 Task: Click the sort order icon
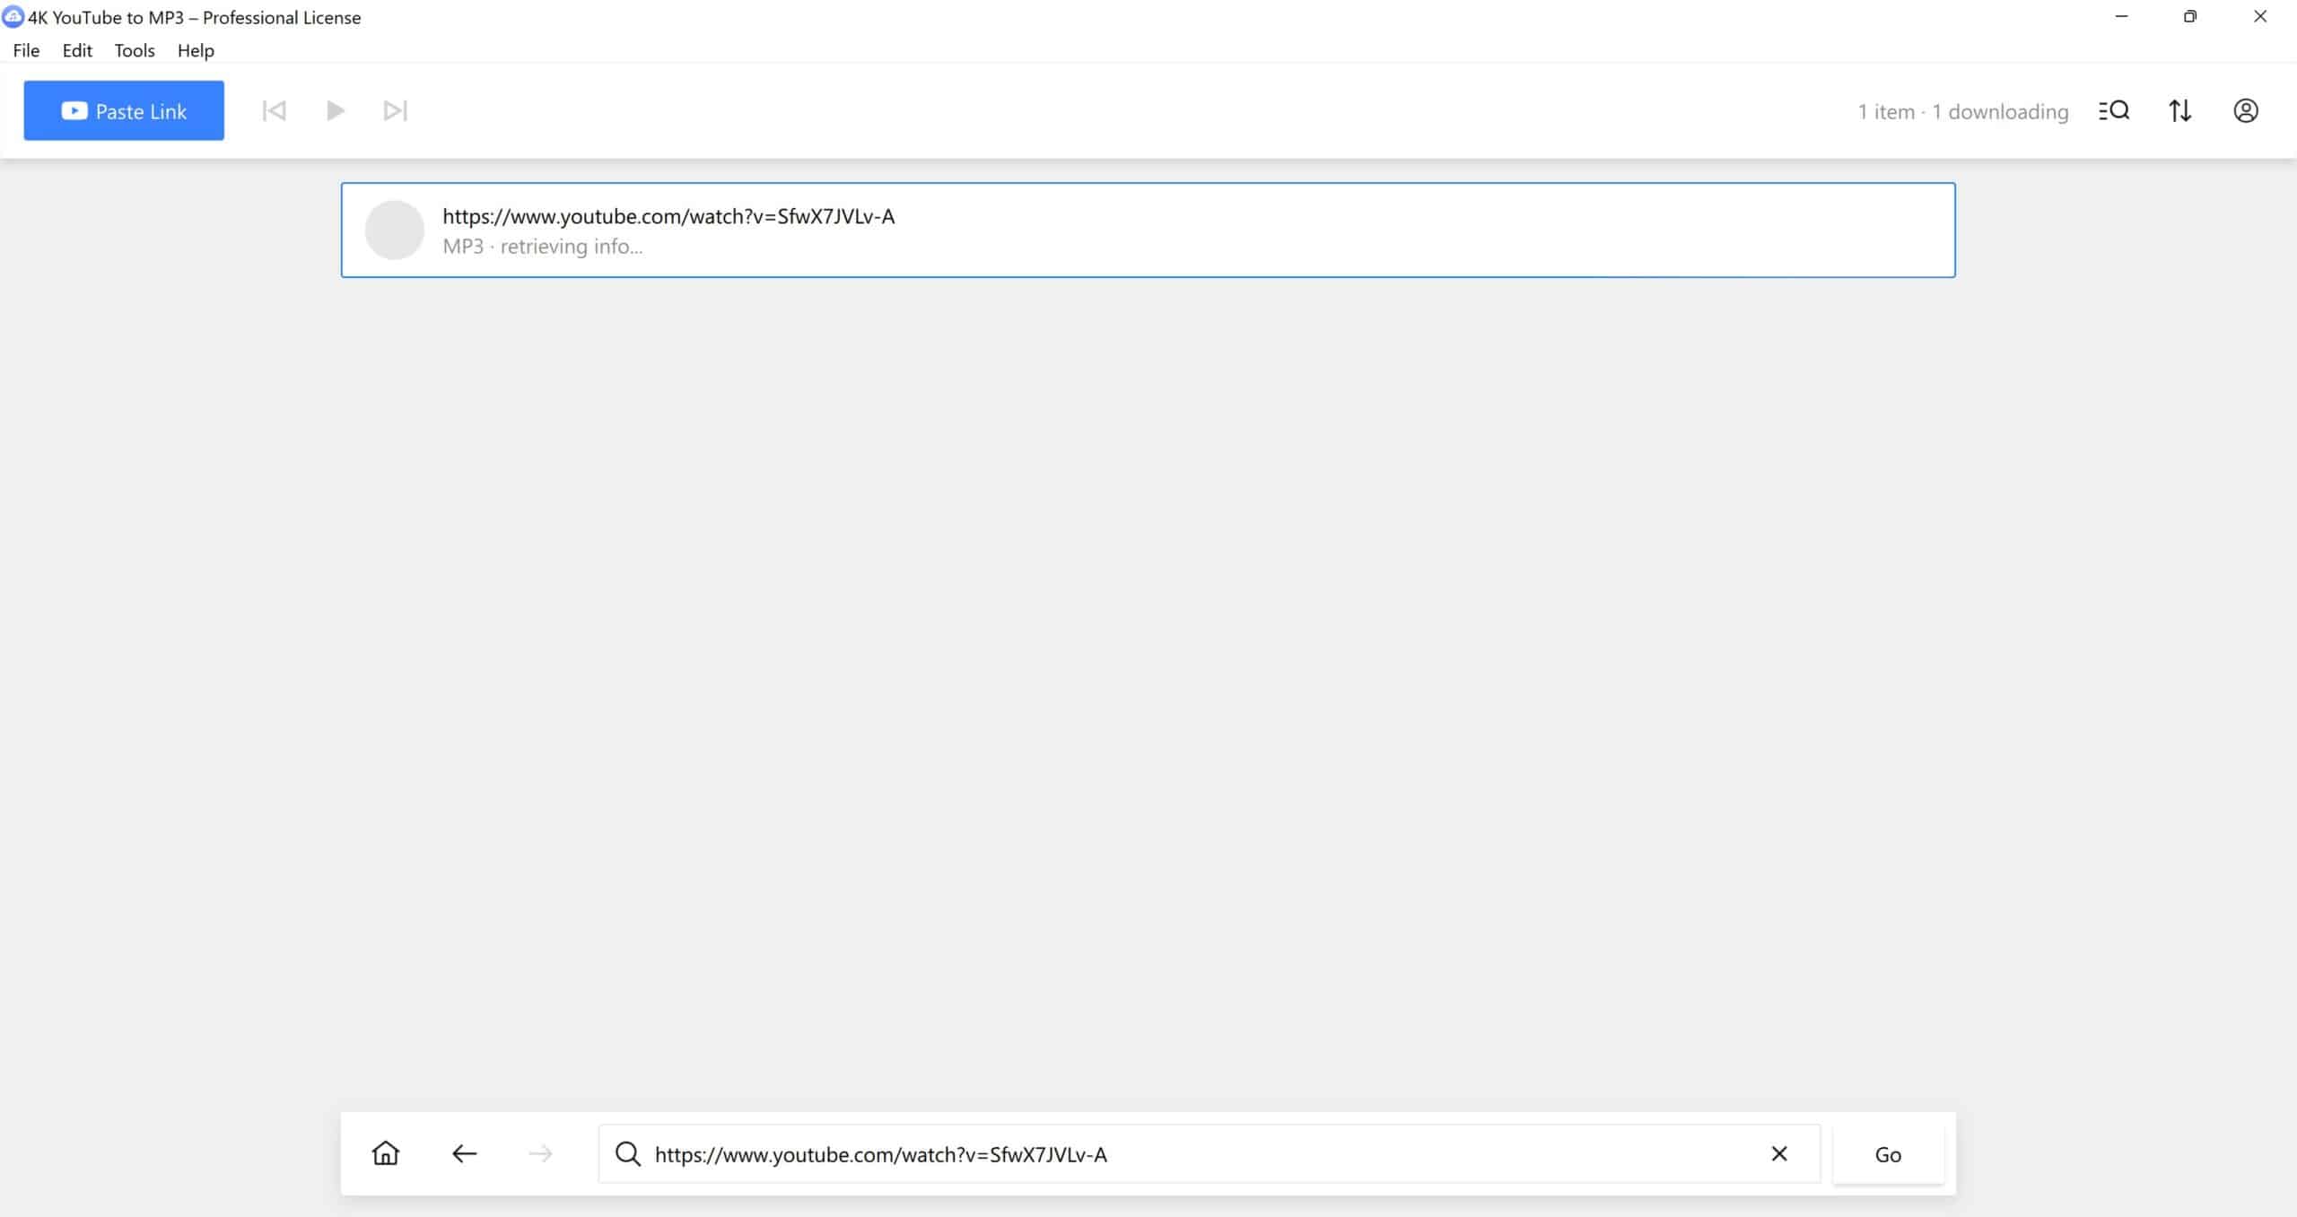tap(2180, 109)
